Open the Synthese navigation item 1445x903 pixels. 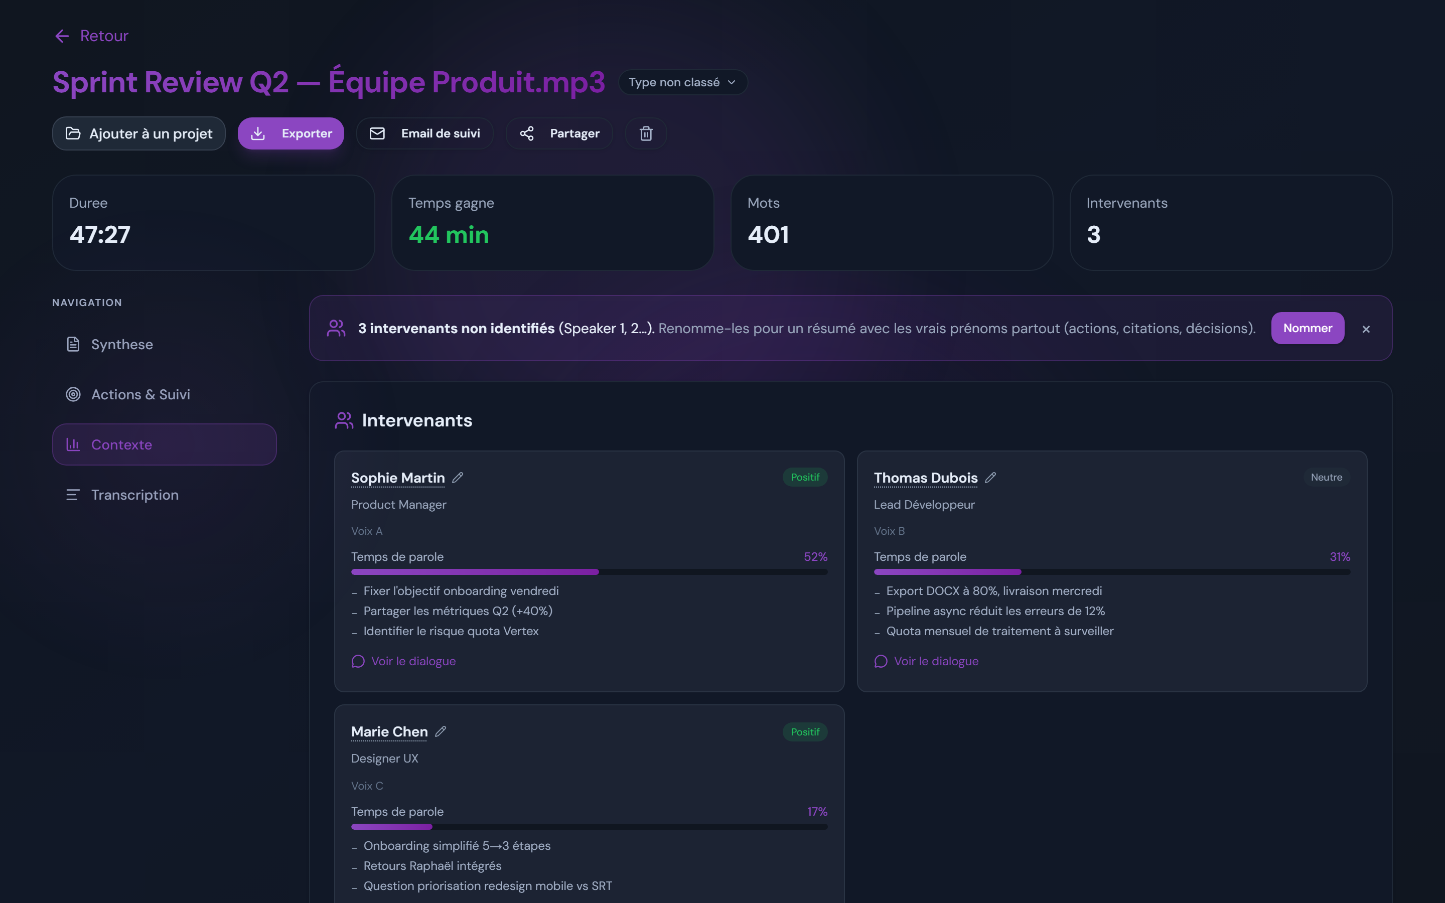164,345
